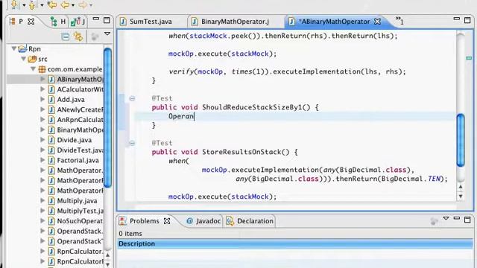477x268 pixels.
Task: Click the Next Annotation toolbar icon
Action: [14, 4]
